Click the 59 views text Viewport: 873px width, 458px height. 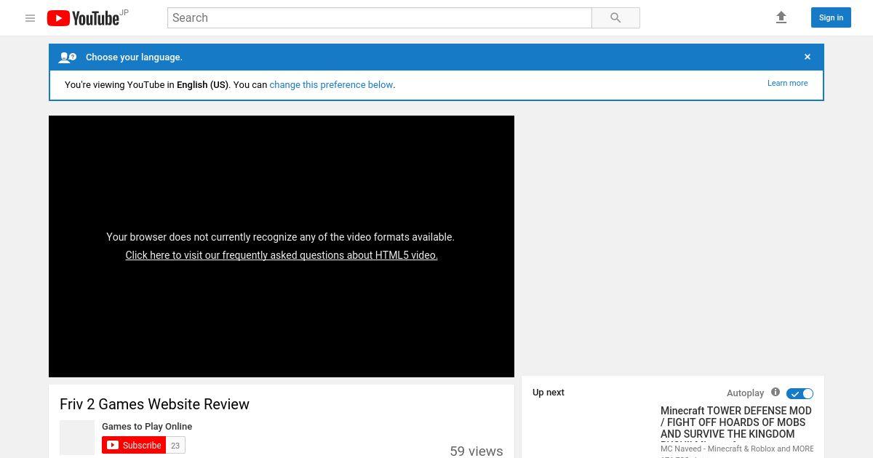pos(476,451)
